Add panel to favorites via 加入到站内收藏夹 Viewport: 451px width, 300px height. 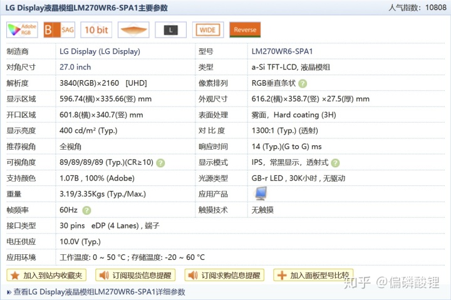point(46,276)
